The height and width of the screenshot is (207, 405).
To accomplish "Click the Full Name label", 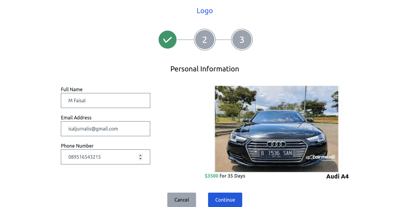I will pyautogui.click(x=72, y=89).
